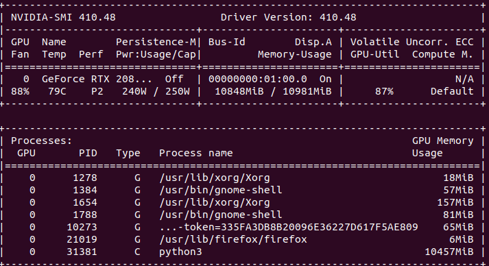The width and height of the screenshot is (489, 266).
Task: Select the 57MiB memory value
Action: pos(458,190)
